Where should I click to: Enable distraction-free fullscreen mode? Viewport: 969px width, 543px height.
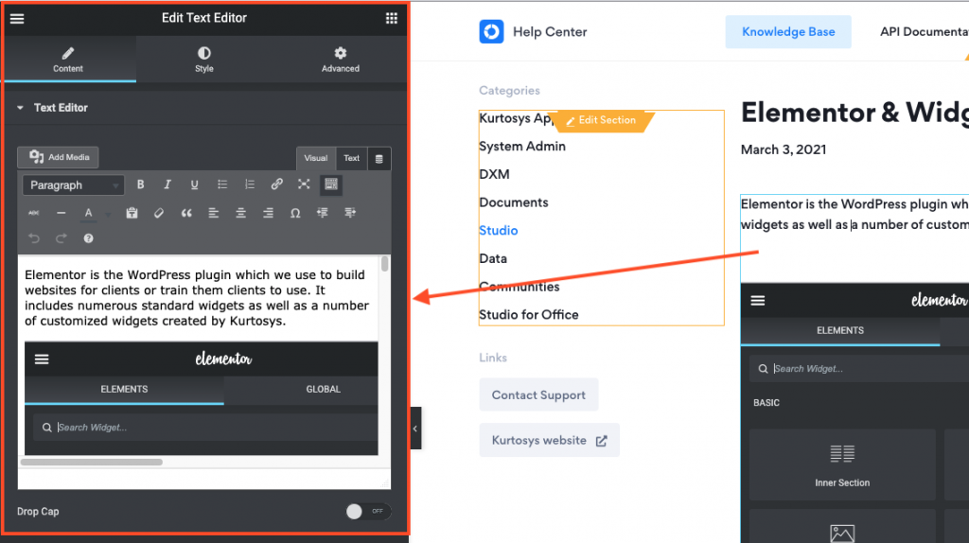(x=304, y=184)
